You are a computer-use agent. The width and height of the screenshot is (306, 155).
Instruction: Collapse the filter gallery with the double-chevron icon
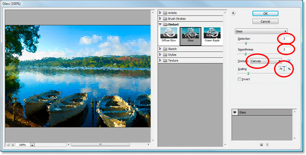(233, 13)
